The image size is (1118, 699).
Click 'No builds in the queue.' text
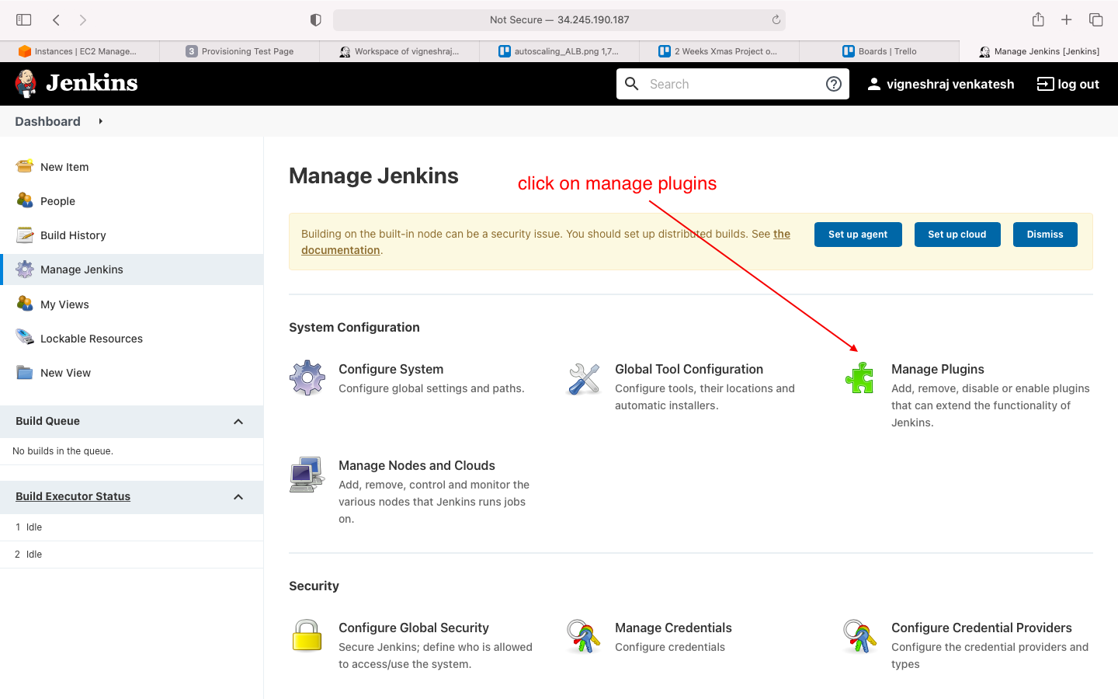[x=63, y=451]
